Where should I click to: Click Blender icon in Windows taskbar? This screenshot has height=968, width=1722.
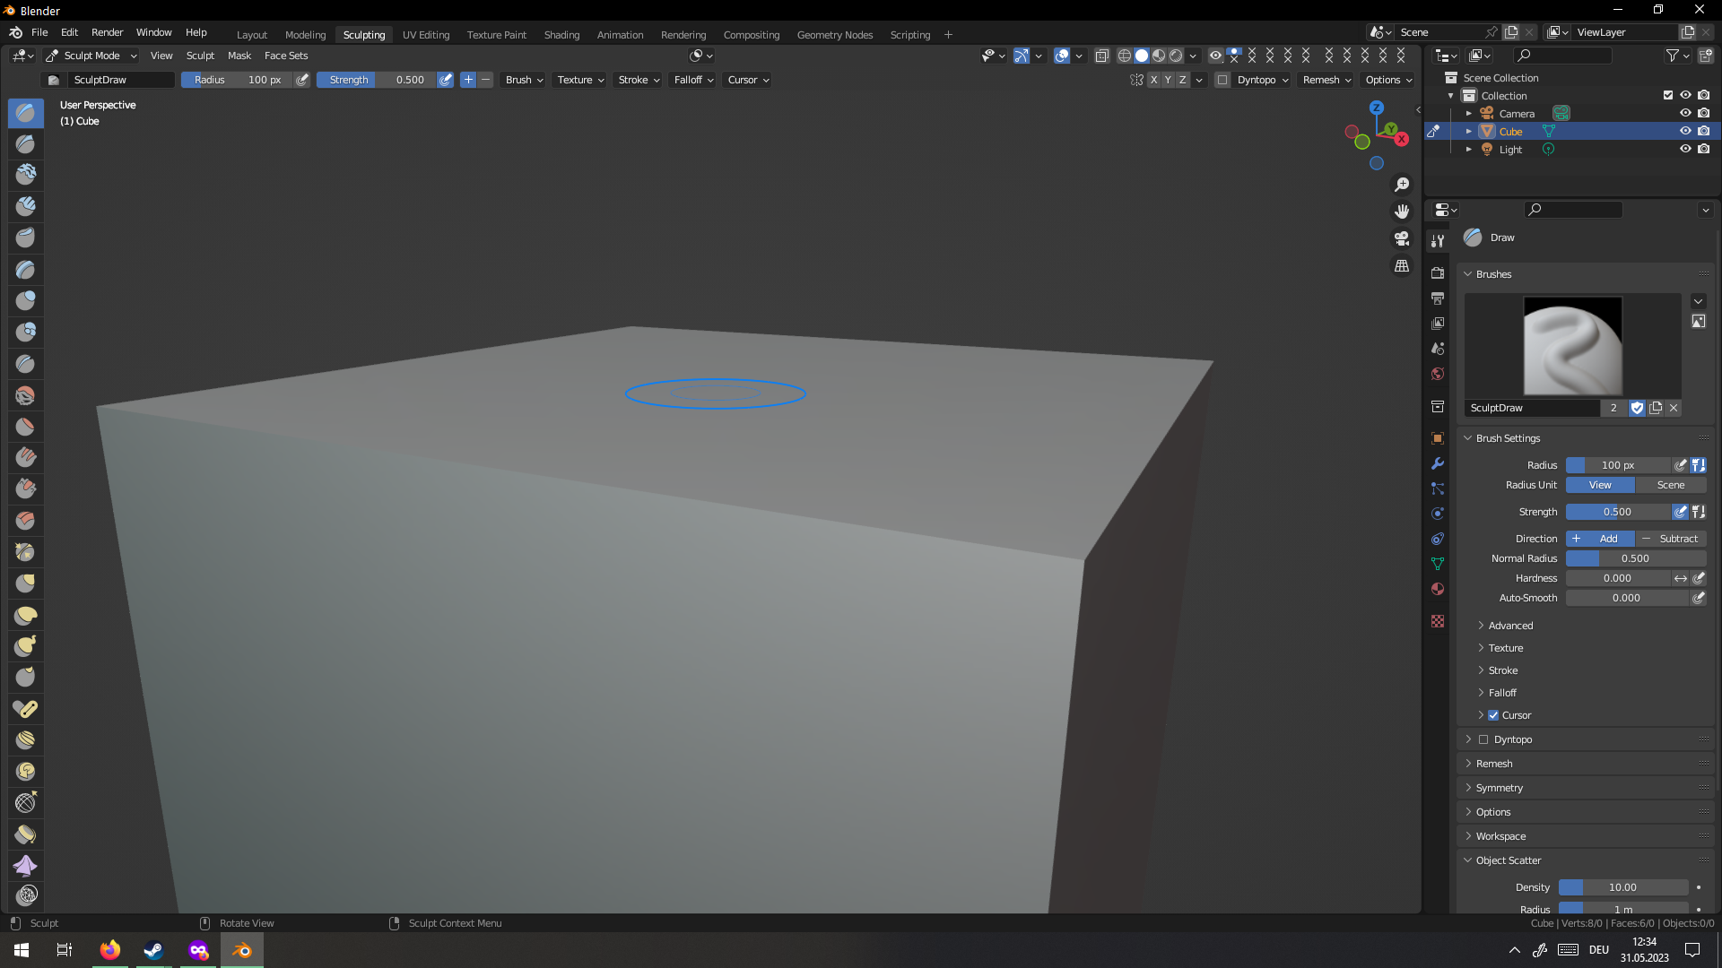pyautogui.click(x=242, y=950)
